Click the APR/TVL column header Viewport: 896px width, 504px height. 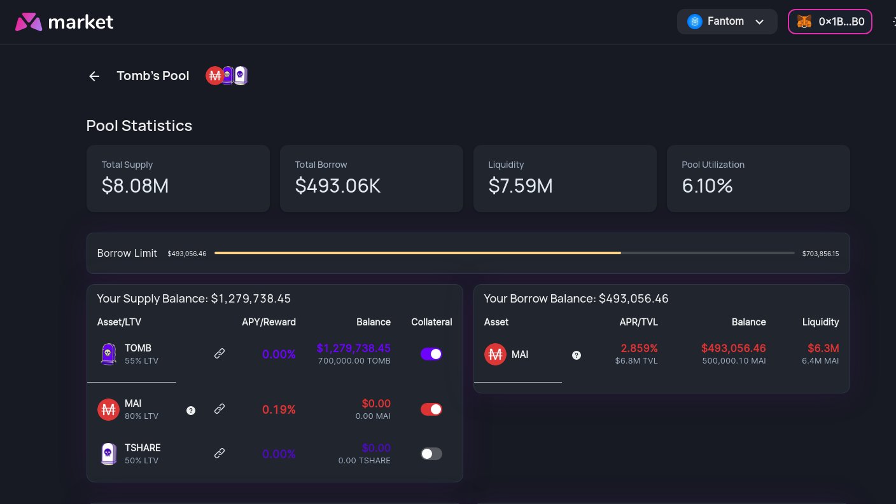[x=639, y=322]
